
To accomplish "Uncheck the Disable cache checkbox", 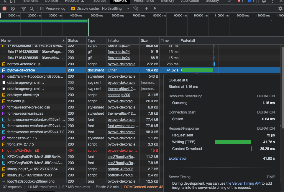I will point(73,9).
